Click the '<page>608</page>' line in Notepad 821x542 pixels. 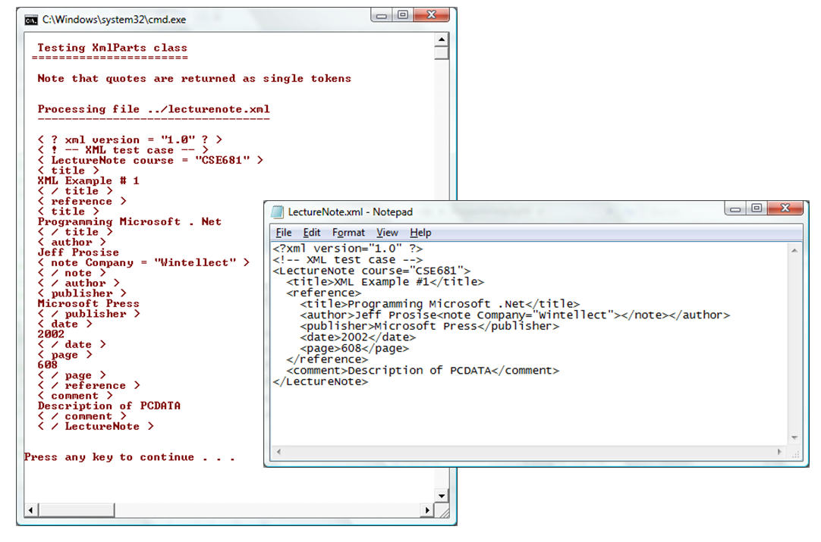pos(354,349)
